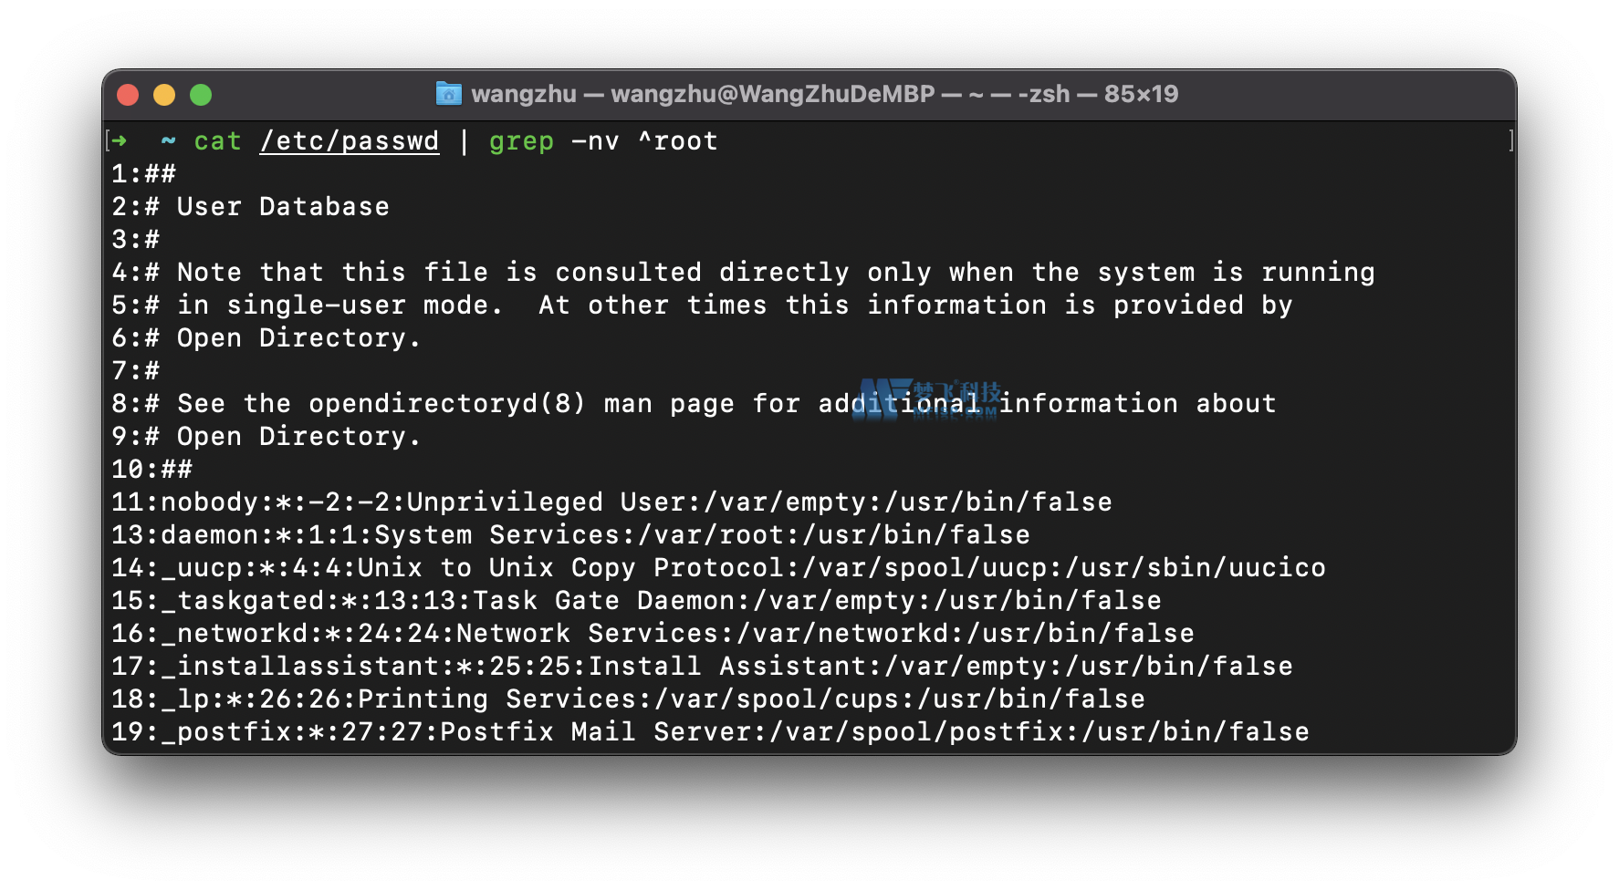Click the pipe symbol in the command

(464, 141)
